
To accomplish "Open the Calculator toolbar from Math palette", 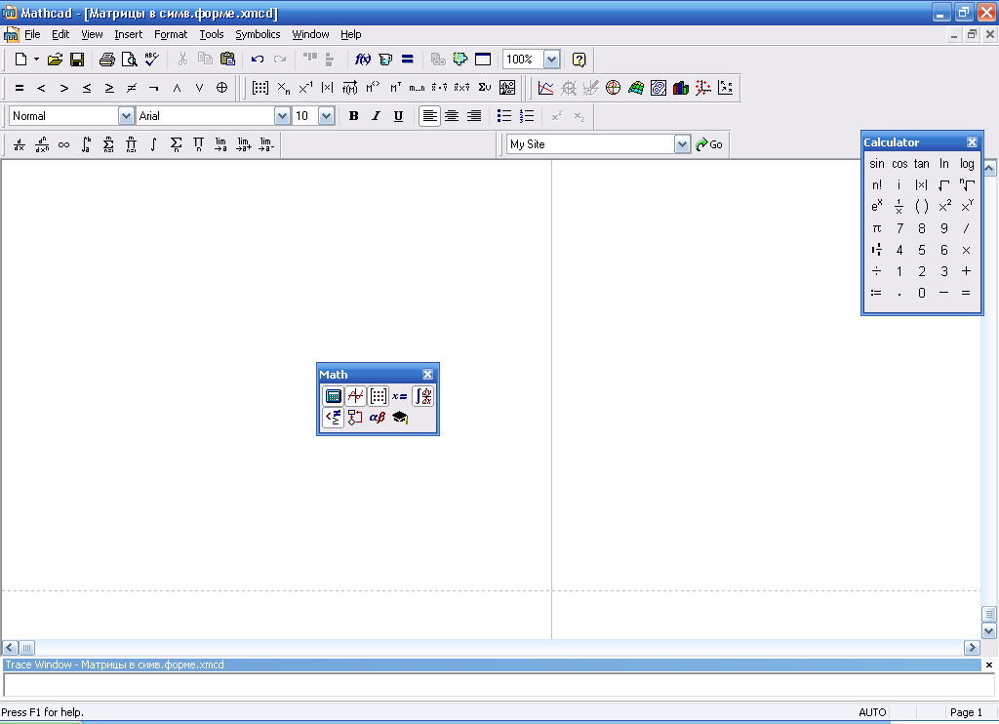I will [x=334, y=396].
